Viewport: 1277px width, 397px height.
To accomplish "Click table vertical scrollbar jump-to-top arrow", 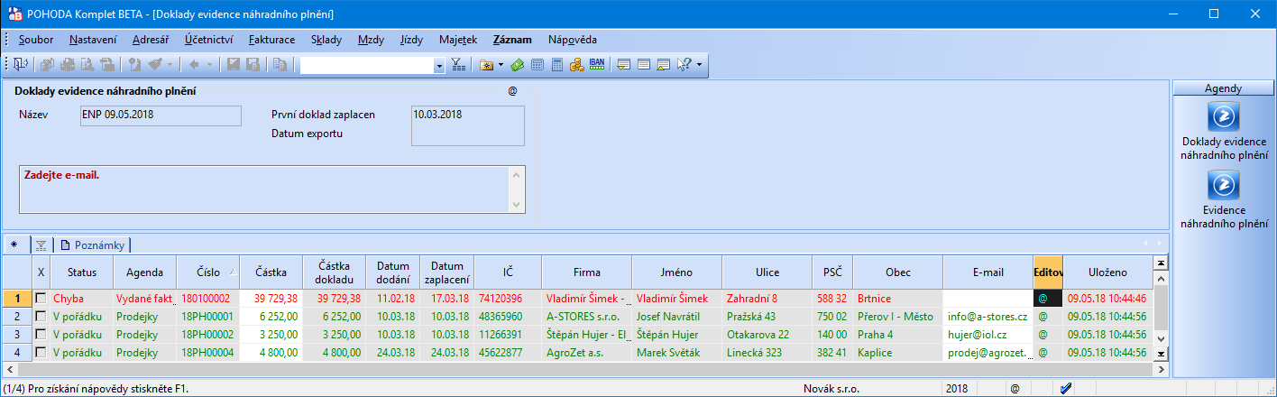I will coord(1162,263).
